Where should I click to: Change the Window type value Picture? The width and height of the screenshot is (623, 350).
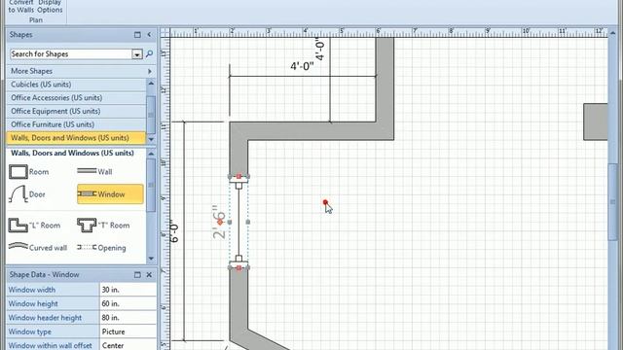pos(128,332)
